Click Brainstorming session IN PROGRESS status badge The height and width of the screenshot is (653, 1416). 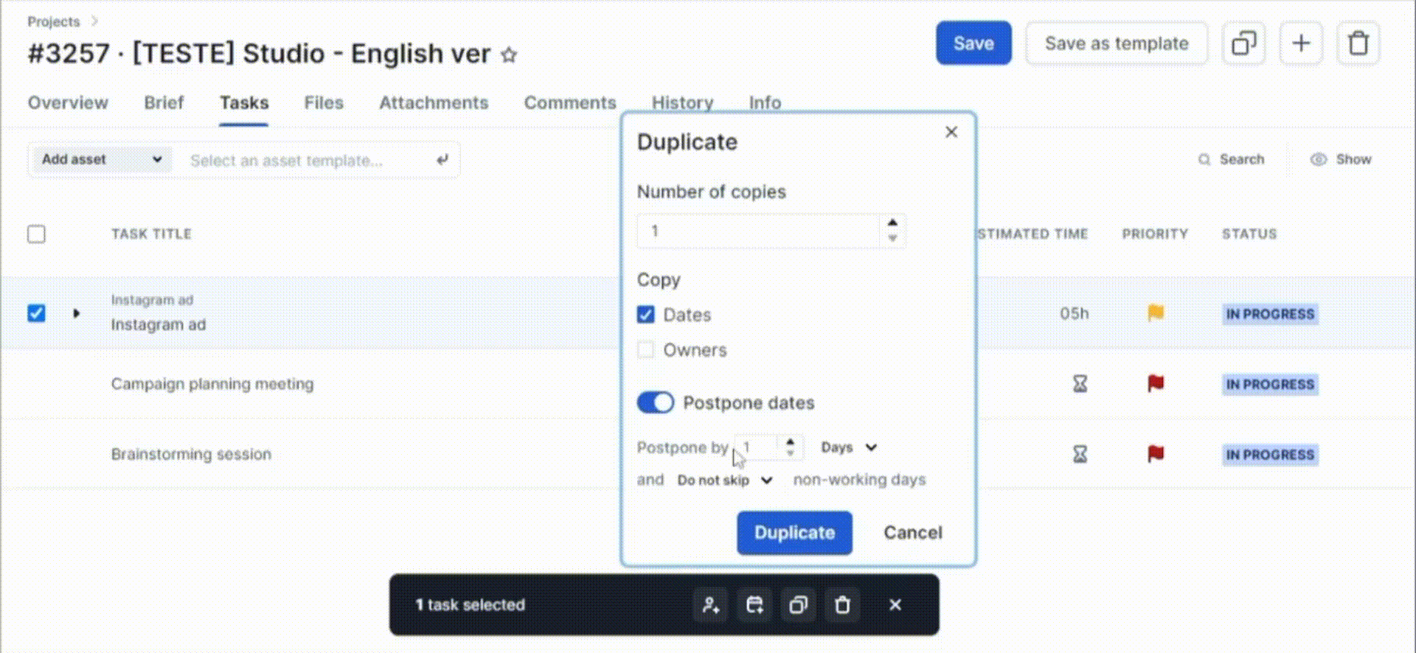pyautogui.click(x=1270, y=455)
